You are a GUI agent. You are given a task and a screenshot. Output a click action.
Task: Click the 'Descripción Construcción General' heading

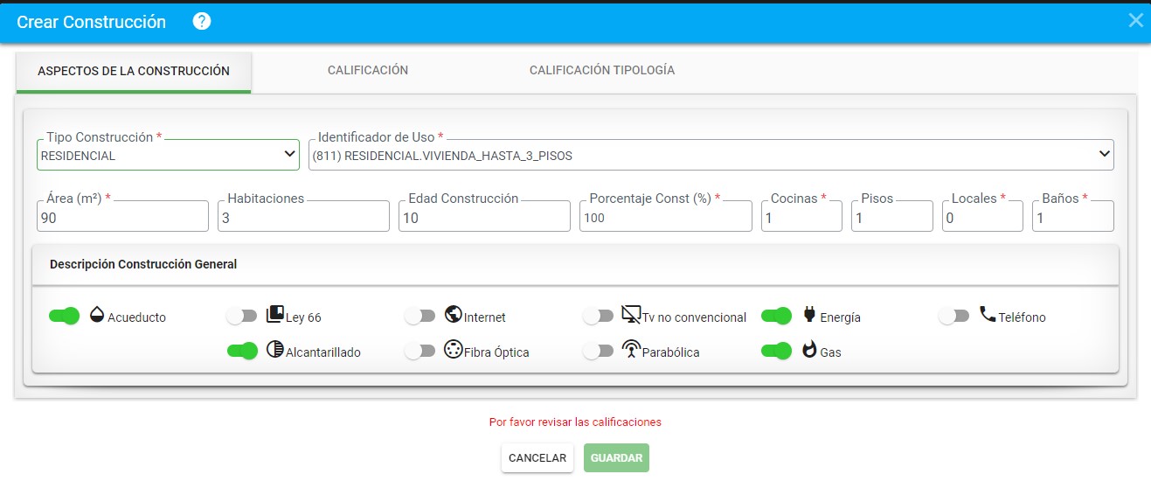(x=143, y=264)
